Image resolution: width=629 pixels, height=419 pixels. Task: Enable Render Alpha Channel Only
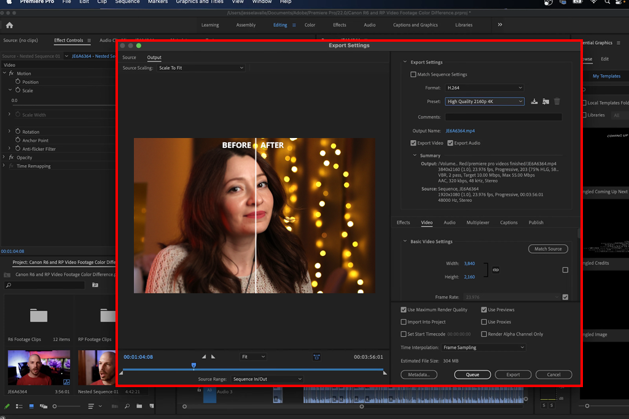(x=484, y=334)
